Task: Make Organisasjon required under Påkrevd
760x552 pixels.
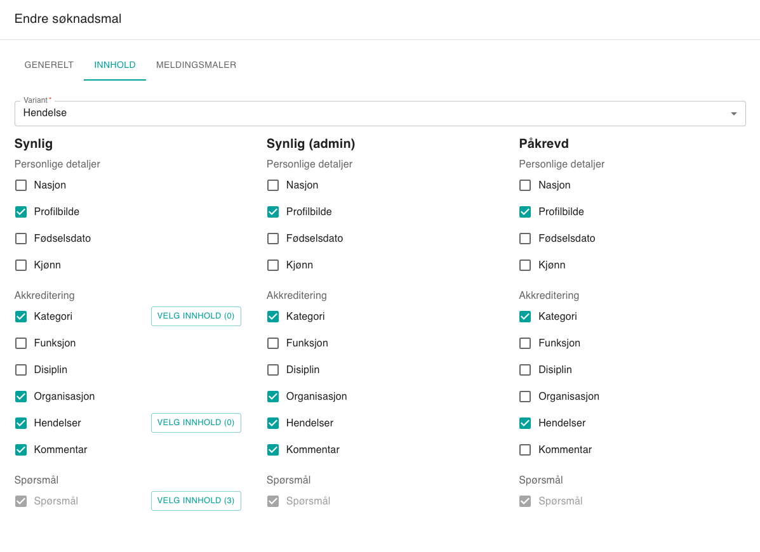Action: [525, 397]
